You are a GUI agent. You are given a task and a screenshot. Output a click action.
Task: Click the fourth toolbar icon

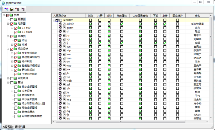23,9
